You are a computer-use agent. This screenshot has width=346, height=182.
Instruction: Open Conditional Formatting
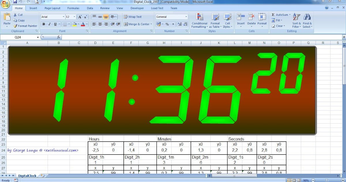[x=199, y=20]
